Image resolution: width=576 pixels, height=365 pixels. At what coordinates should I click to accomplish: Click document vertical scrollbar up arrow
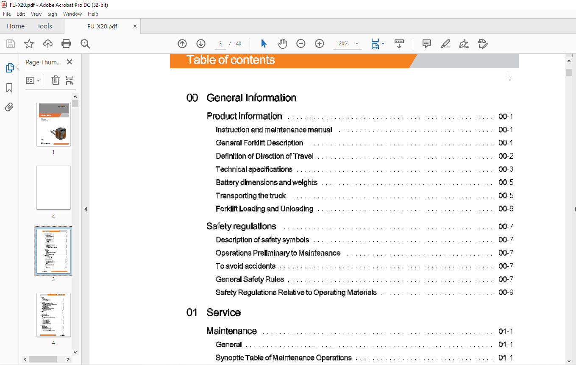pyautogui.click(x=569, y=61)
